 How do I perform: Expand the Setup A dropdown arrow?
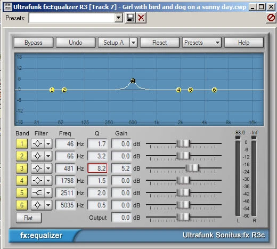coord(134,43)
